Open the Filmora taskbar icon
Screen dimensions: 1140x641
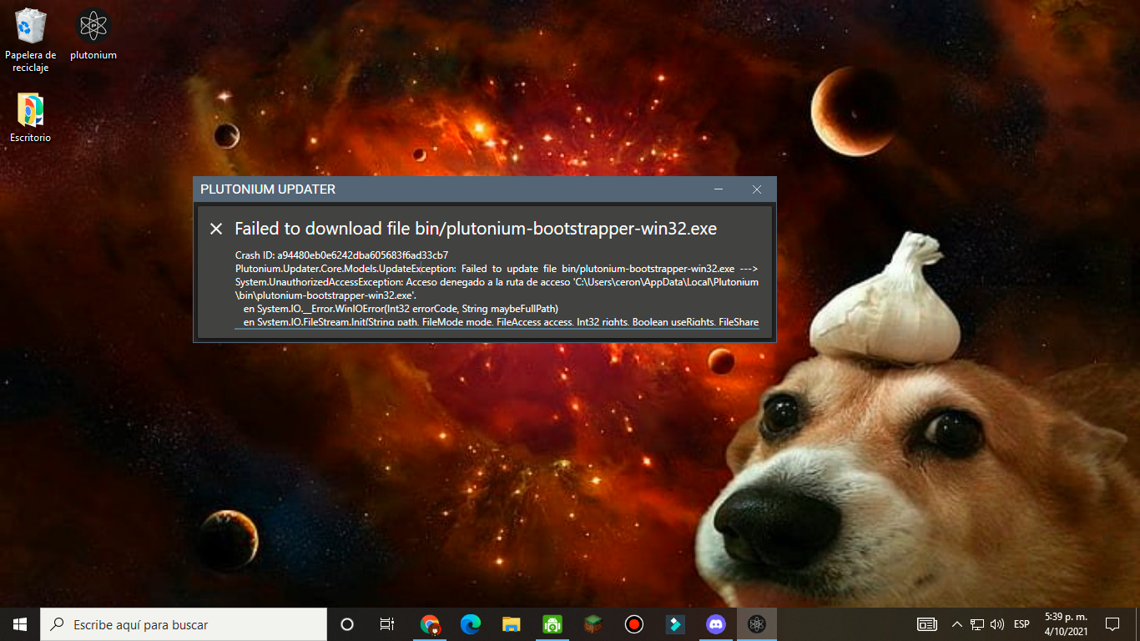(675, 624)
